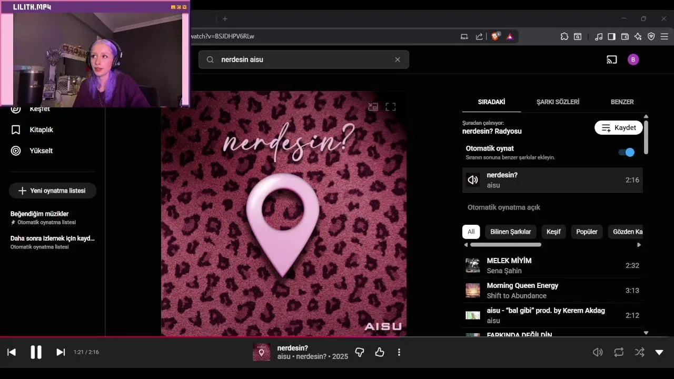Switch to the BENZER tab
Screen dimensions: 674x379
click(x=622, y=102)
